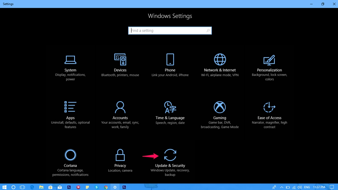Show hidden system tray icons
Image resolution: width=338 pixels, height=190 pixels.
[282, 187]
